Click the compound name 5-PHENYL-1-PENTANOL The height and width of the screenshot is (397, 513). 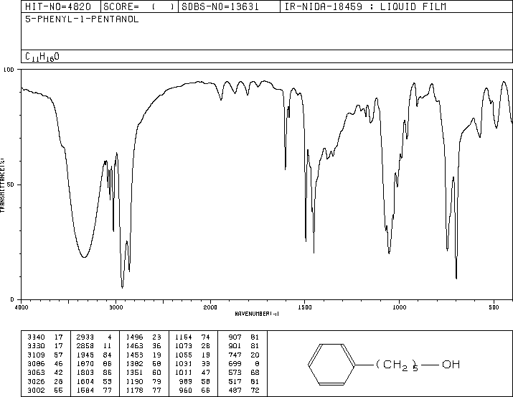click(x=82, y=19)
